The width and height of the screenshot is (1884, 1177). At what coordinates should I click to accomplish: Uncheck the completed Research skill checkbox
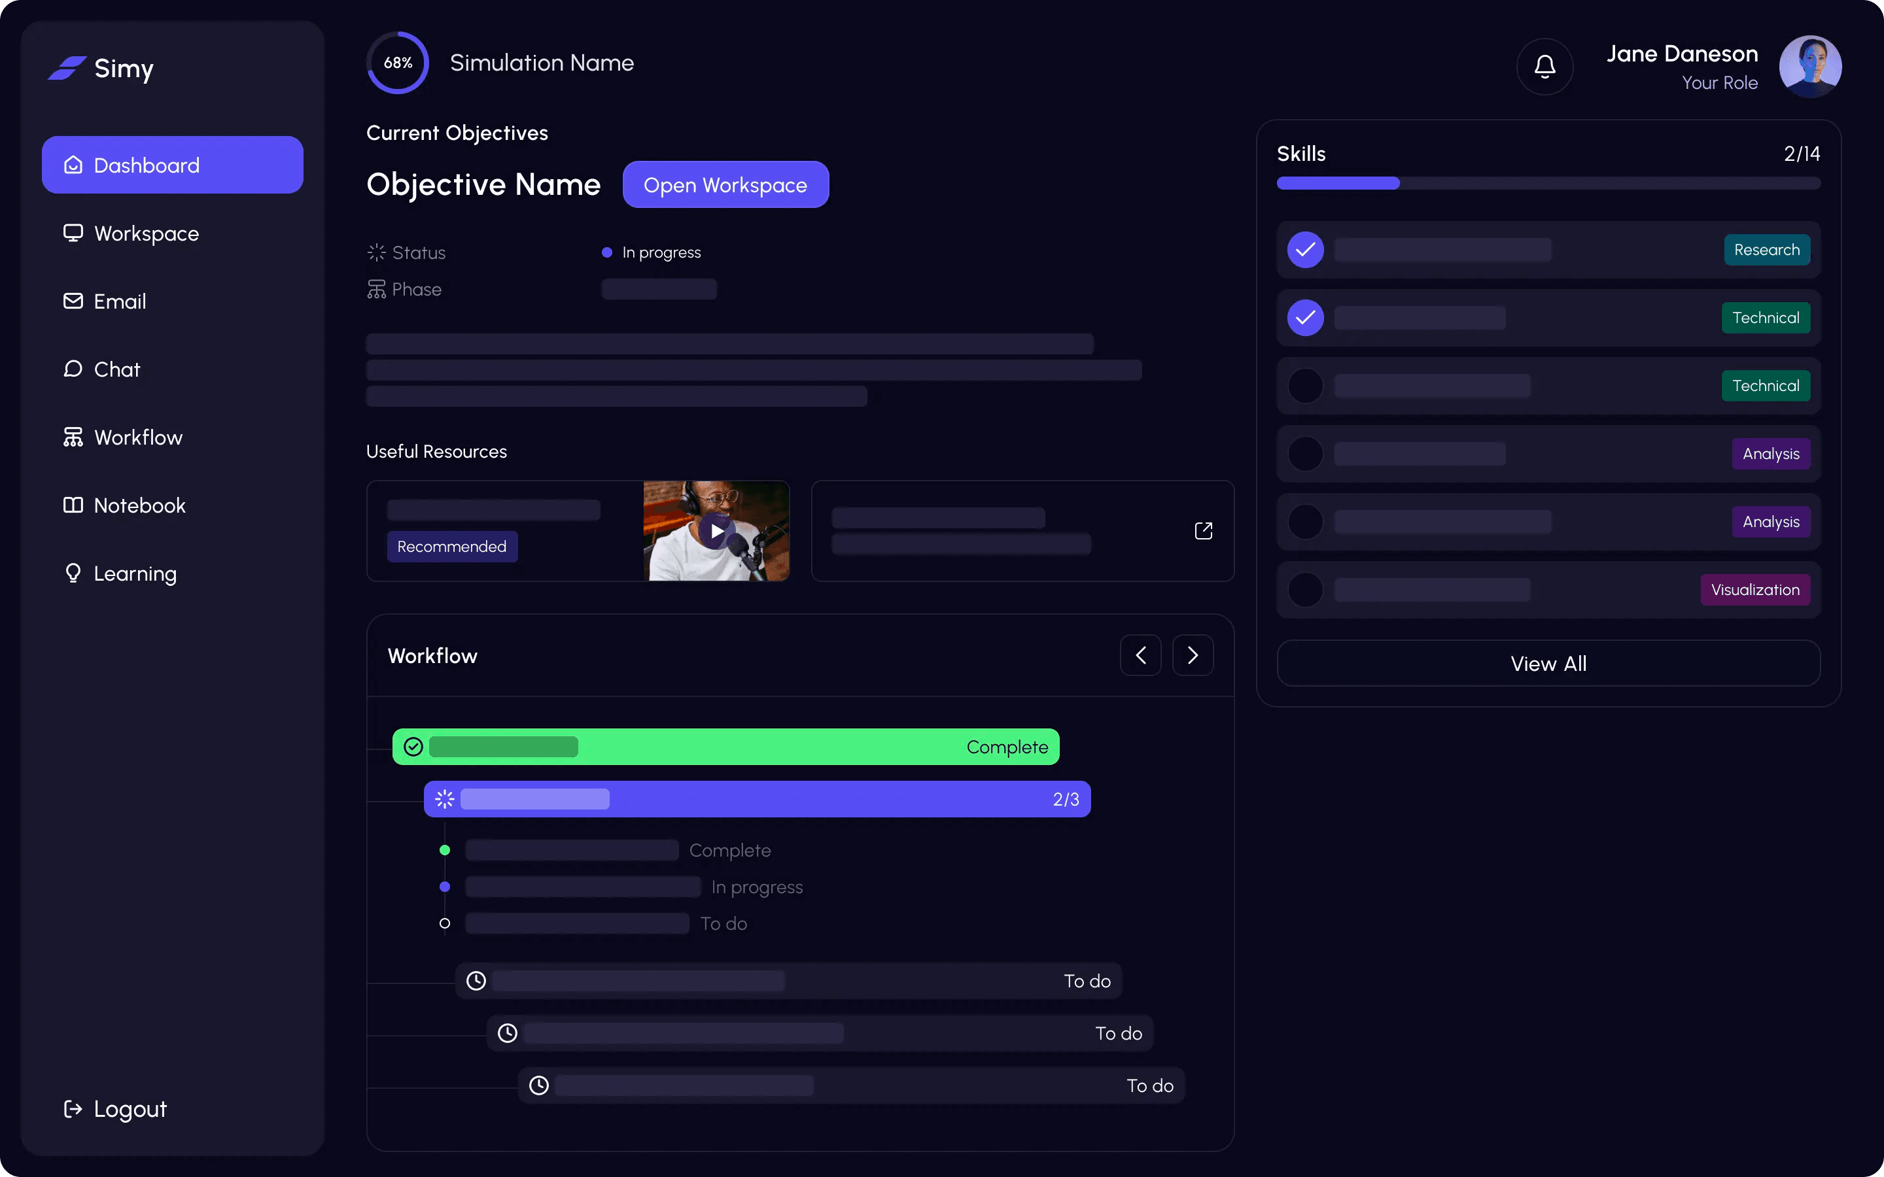point(1306,250)
